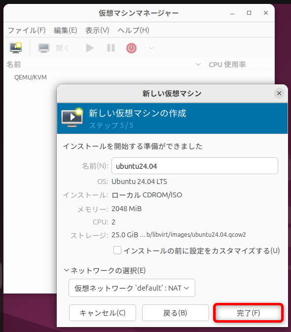
Task: Enable インストールの前に設定をカスタマイズする checkbox
Action: (117, 250)
